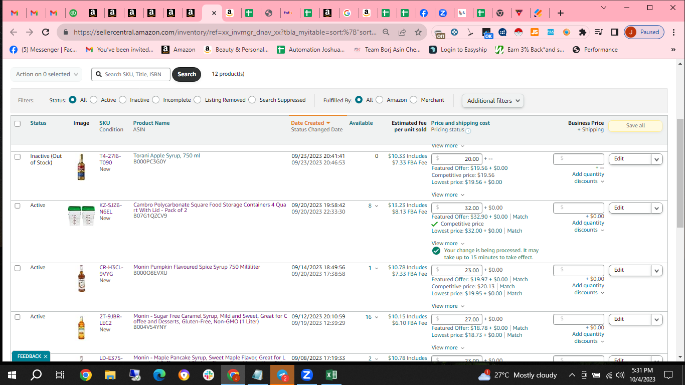Click the Cambro storage containers product image

click(81, 216)
